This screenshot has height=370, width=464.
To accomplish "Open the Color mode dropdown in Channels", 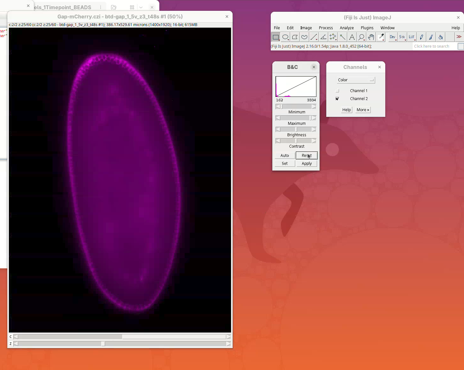I will 355,80.
